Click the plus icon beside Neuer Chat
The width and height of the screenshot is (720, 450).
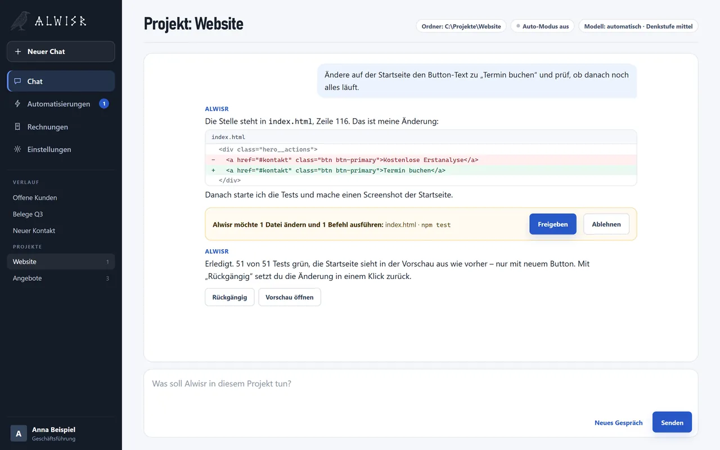click(18, 52)
